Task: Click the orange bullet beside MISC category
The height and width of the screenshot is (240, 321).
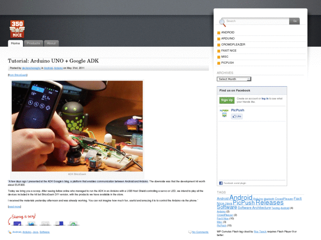Action: click(x=219, y=57)
